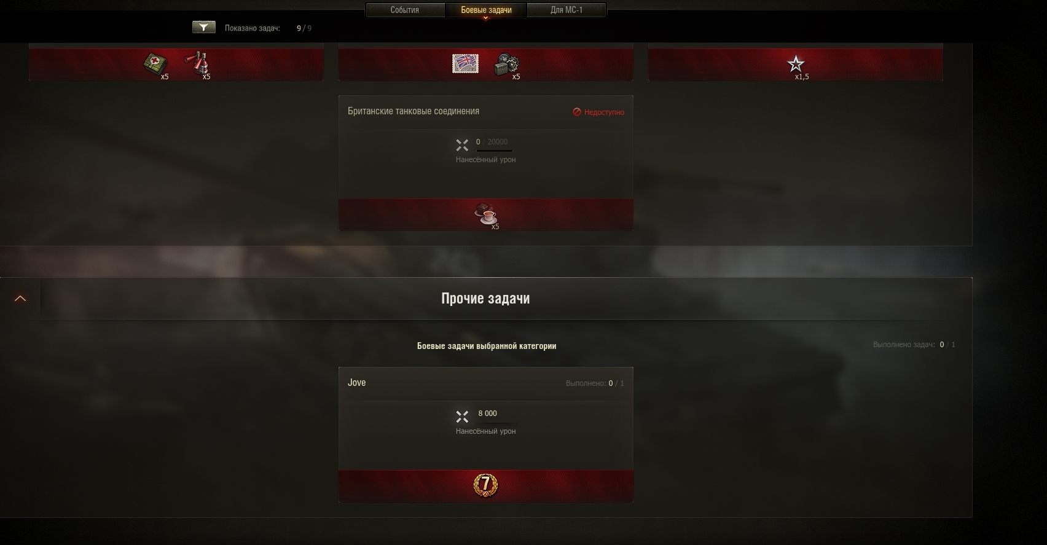Collapse the Прочие задачи section
The width and height of the screenshot is (1047, 545).
[20, 299]
